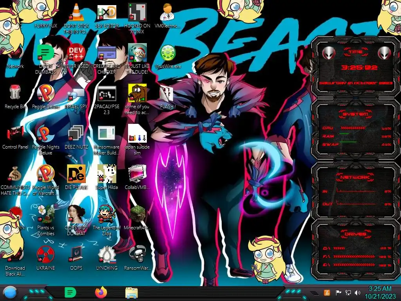Launch Peggle Deluxe
401x301 pixels.
[x=45, y=92]
